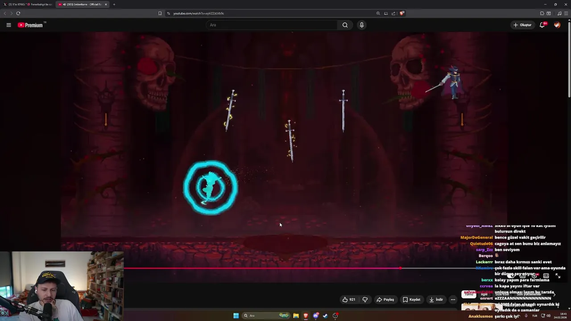Close the Emberbane tab
Screen dimensions: 571x321
coord(106,4)
